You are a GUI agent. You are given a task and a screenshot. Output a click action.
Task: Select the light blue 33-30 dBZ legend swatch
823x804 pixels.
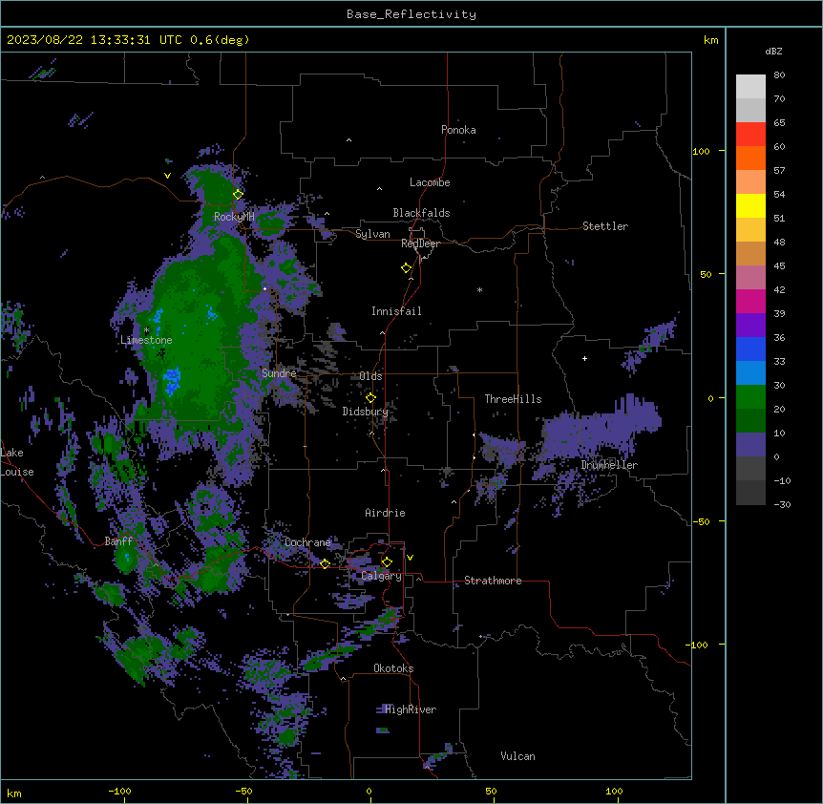[750, 373]
